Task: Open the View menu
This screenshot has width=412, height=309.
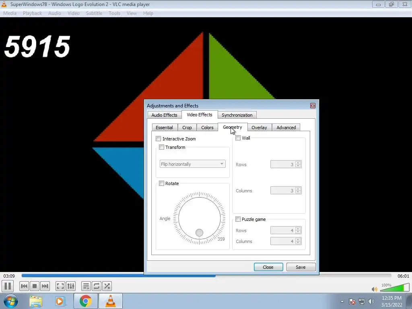Action: click(132, 13)
